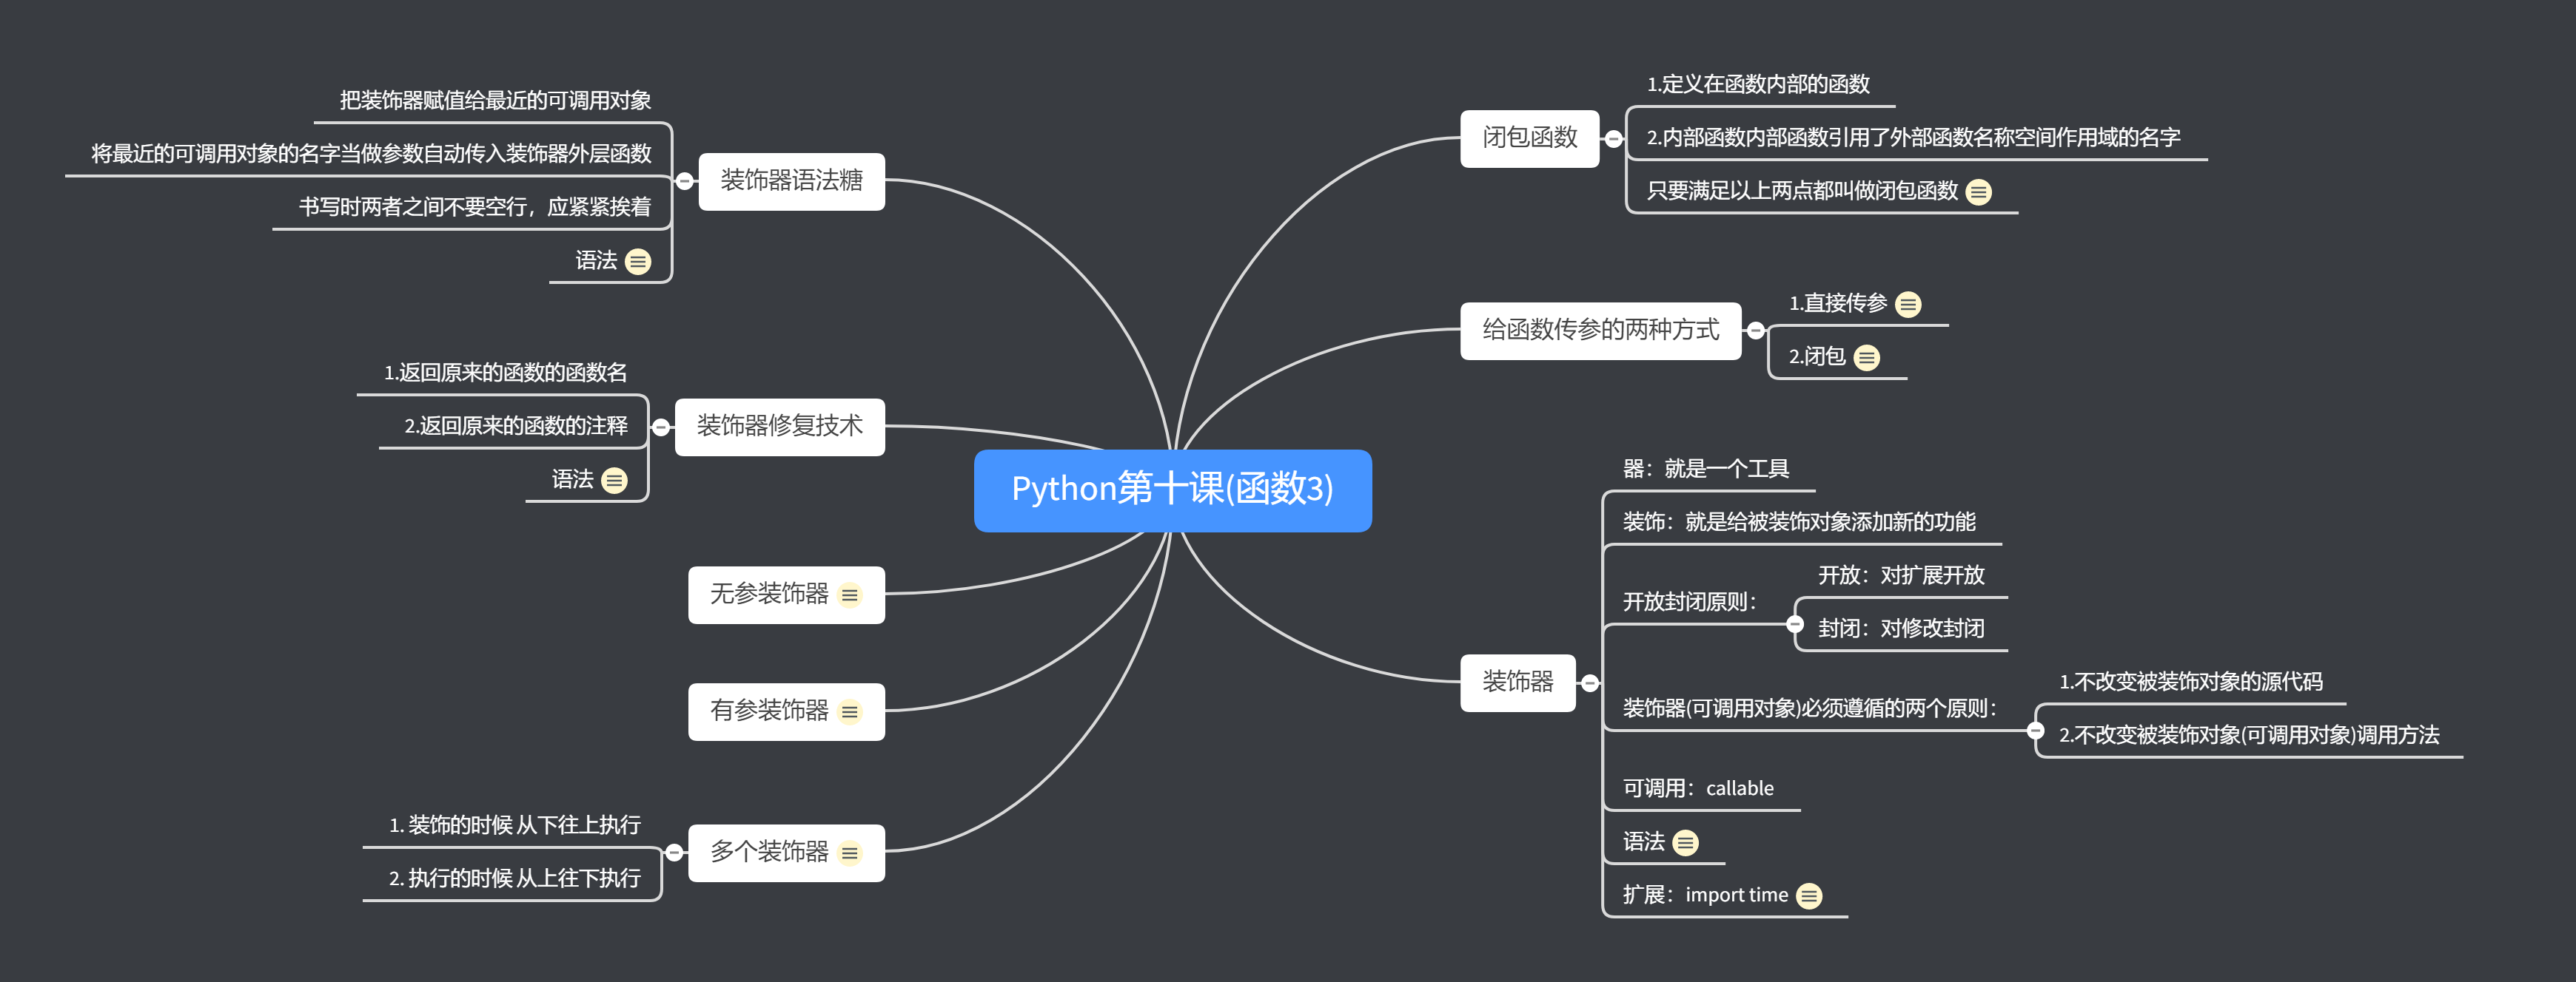Click subtopic 1.不改变被装饰对象的源代码
Image resolution: width=2576 pixels, height=982 pixels.
(x=2190, y=683)
